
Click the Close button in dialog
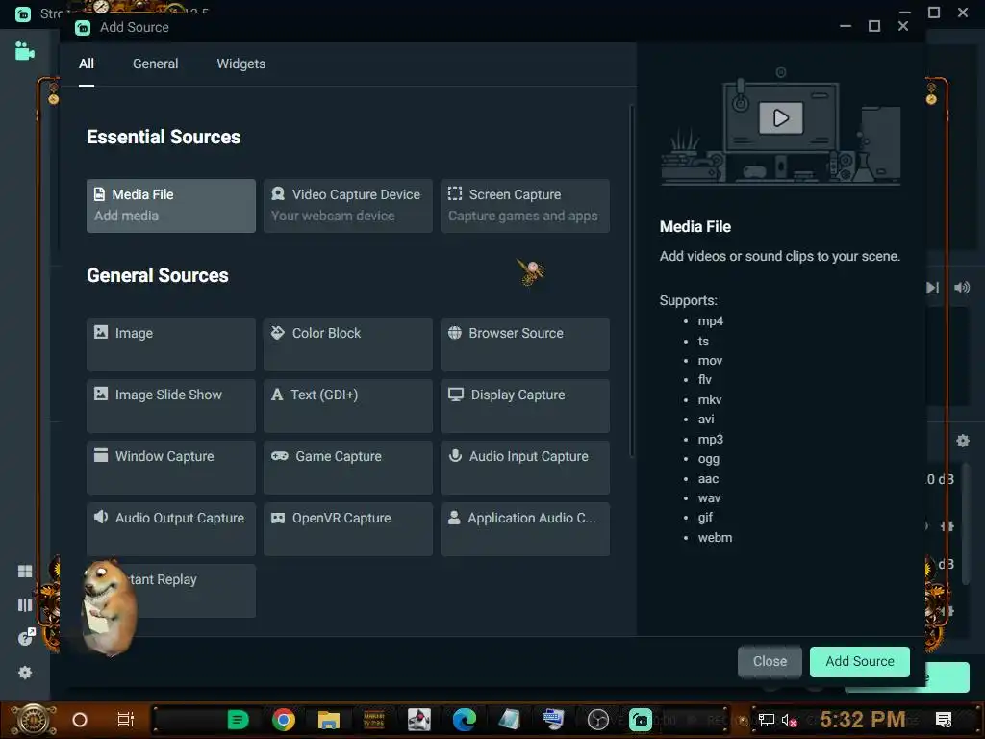[x=770, y=662]
